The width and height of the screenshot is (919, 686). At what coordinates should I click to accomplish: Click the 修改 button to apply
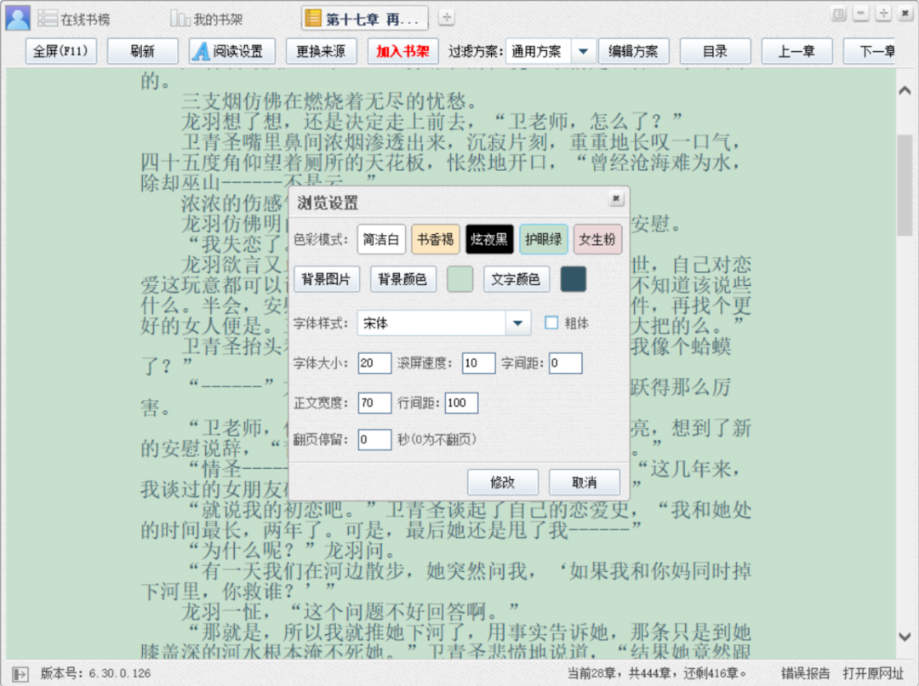tap(503, 482)
